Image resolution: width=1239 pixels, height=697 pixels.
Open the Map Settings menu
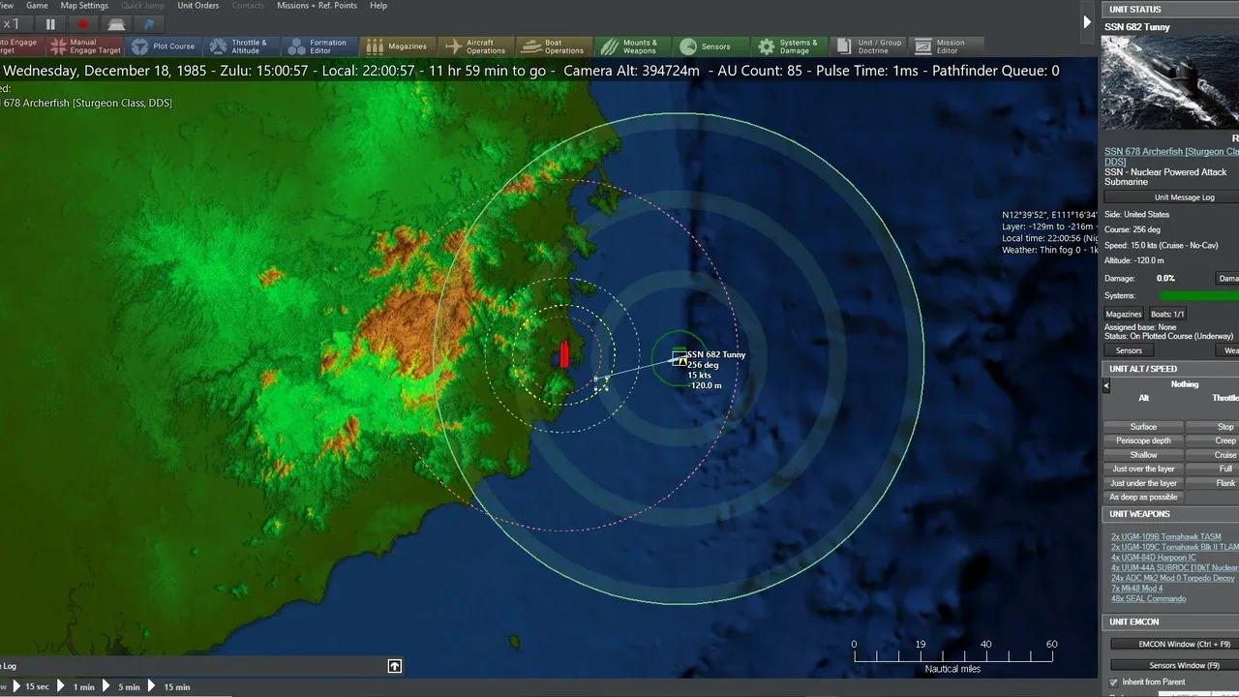pyautogui.click(x=84, y=6)
